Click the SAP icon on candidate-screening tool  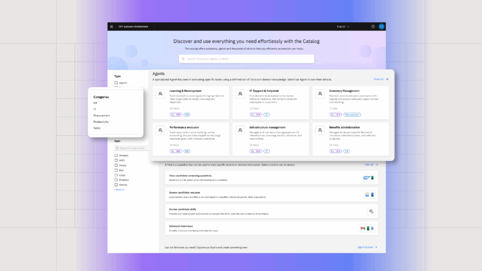pos(365,178)
